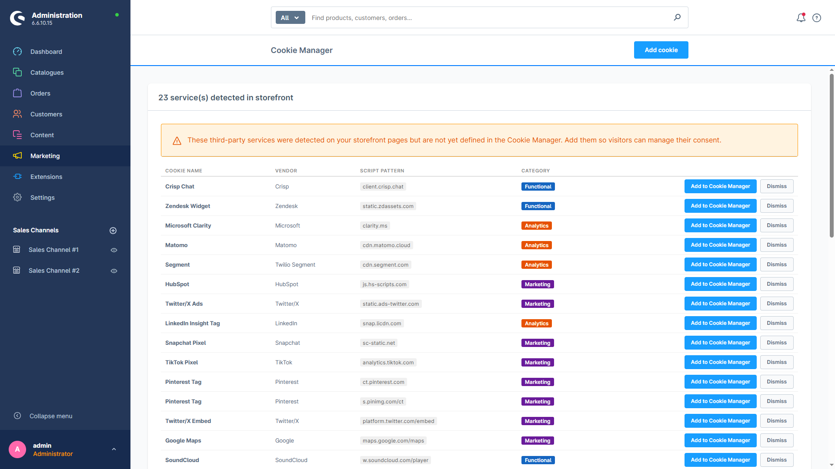835x469 pixels.
Task: Click the snap.licdn.com script pattern
Action: point(382,324)
